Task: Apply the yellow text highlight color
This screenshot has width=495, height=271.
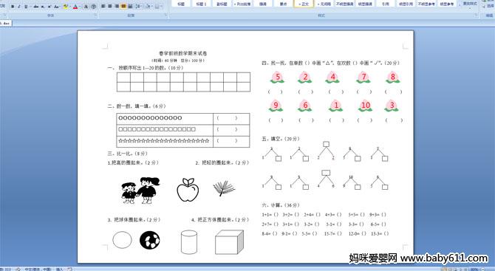Action: 65,7
